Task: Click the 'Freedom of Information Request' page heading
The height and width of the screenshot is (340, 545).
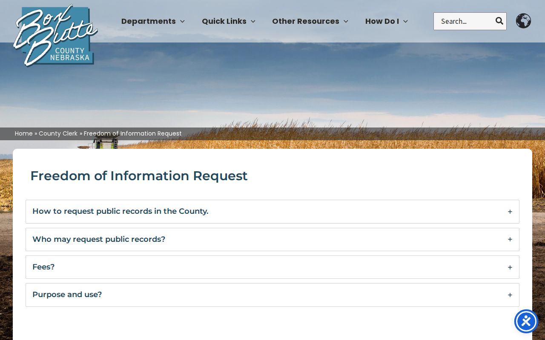Action: (x=139, y=176)
